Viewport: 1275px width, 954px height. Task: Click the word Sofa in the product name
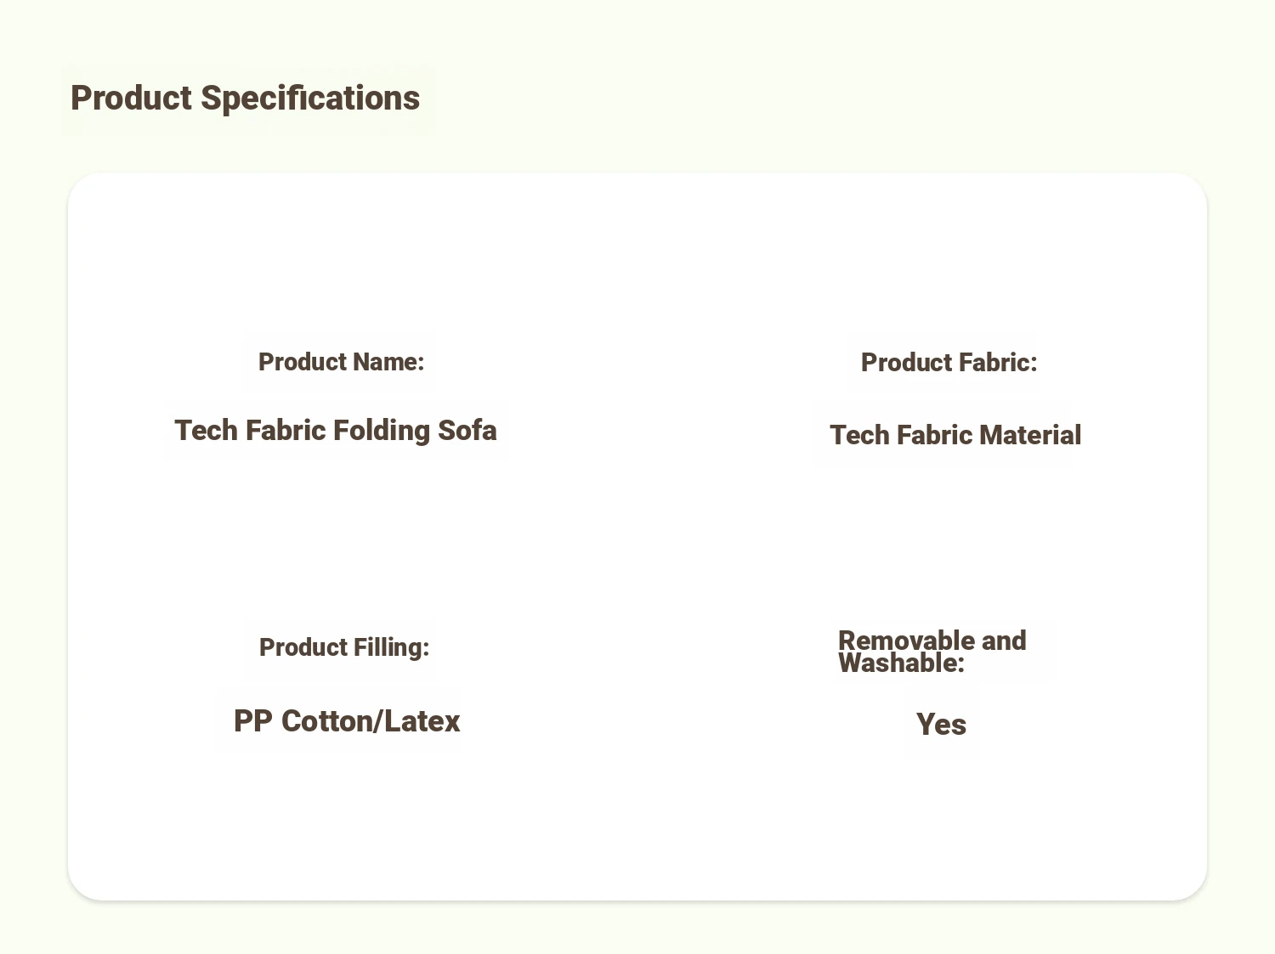pyautogui.click(x=467, y=431)
